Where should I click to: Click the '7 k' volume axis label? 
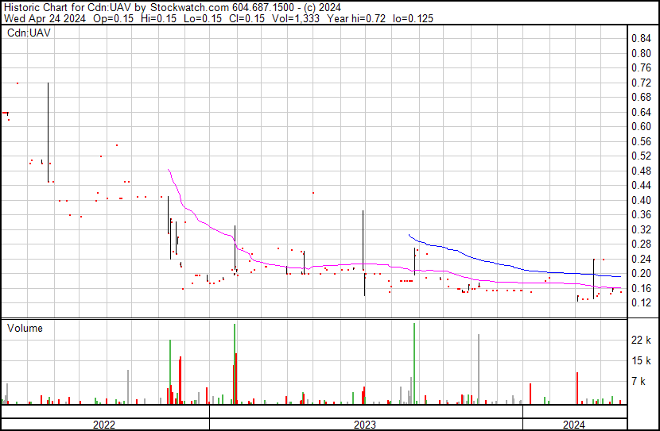tap(639, 382)
